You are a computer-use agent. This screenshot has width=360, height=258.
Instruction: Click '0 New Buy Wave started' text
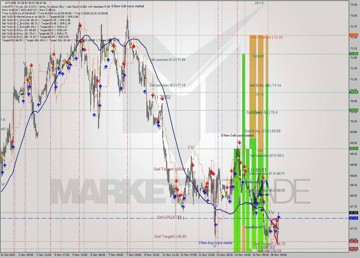click(215, 243)
